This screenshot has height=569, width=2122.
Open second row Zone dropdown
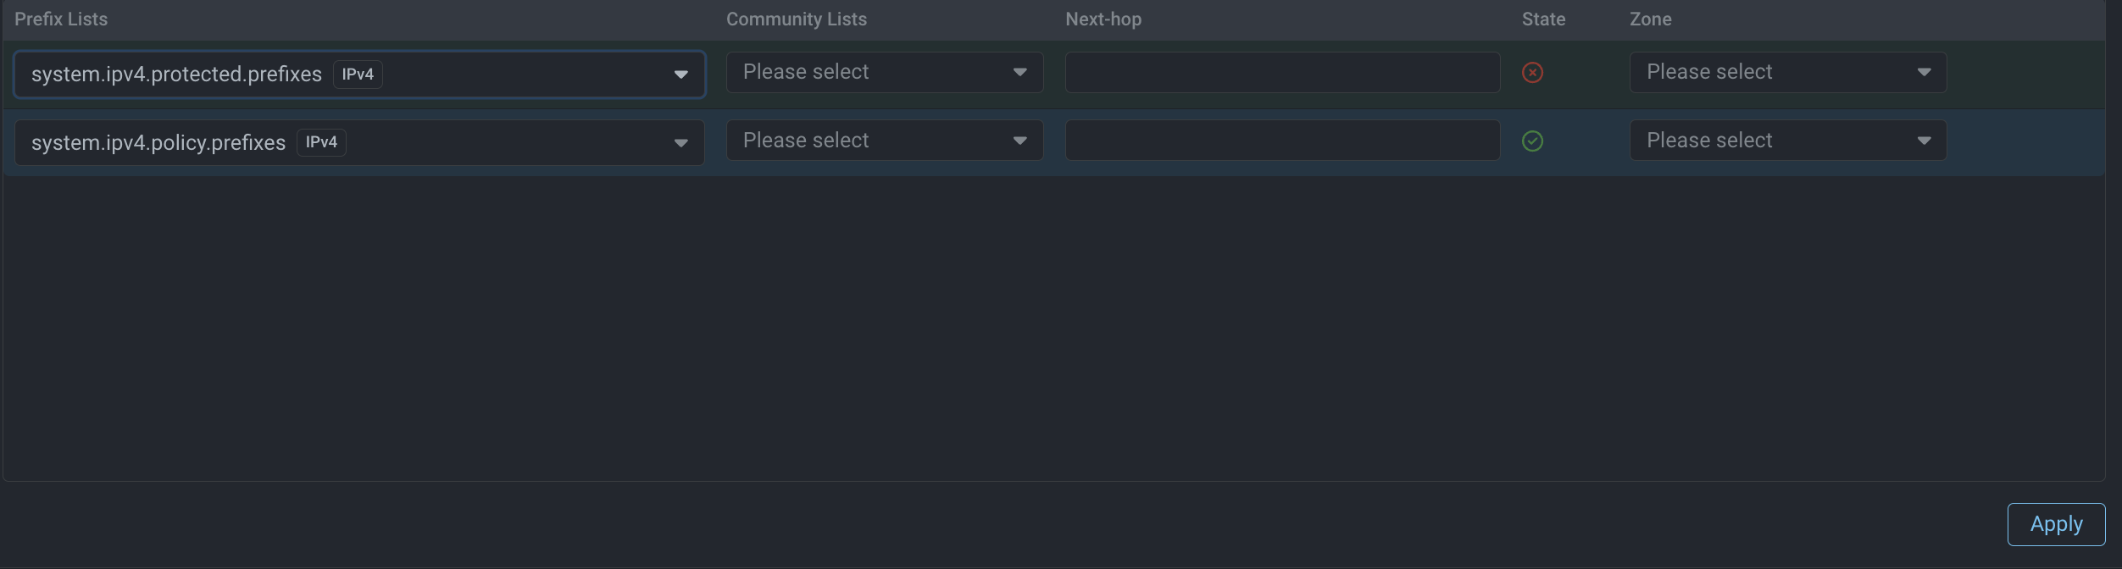point(1787,141)
